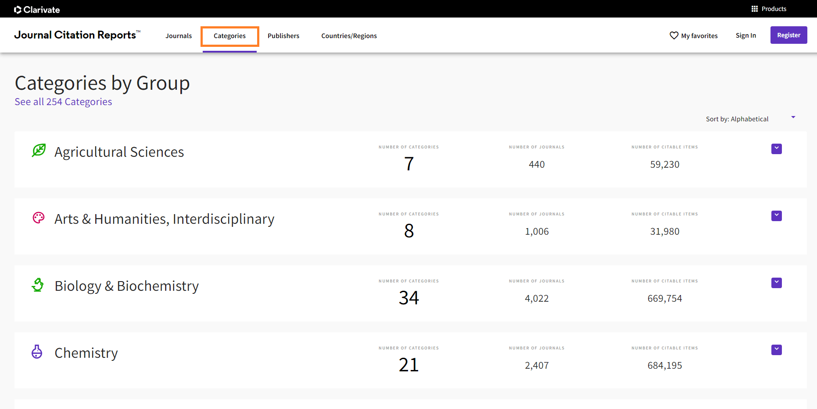Click the Sign In link
Image resolution: width=817 pixels, height=409 pixels.
click(x=745, y=35)
